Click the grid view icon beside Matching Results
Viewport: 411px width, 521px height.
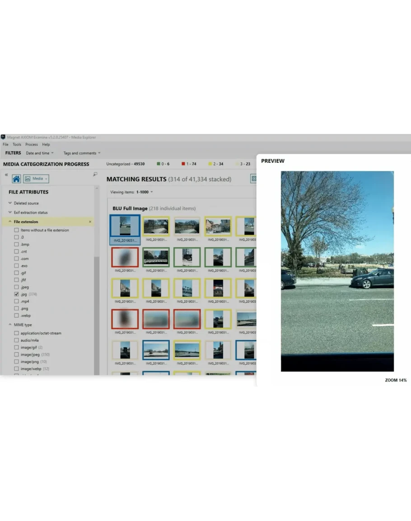coord(253,179)
